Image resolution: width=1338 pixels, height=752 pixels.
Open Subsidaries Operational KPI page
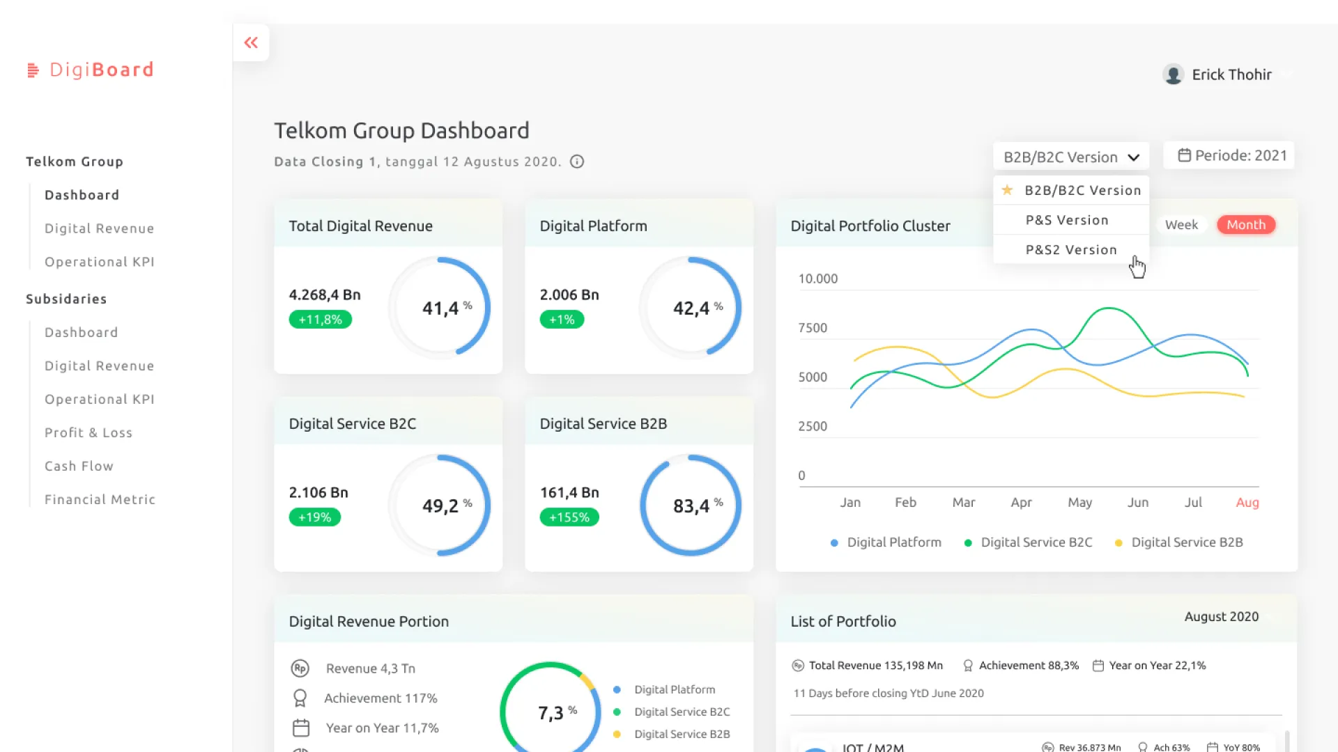tap(99, 399)
